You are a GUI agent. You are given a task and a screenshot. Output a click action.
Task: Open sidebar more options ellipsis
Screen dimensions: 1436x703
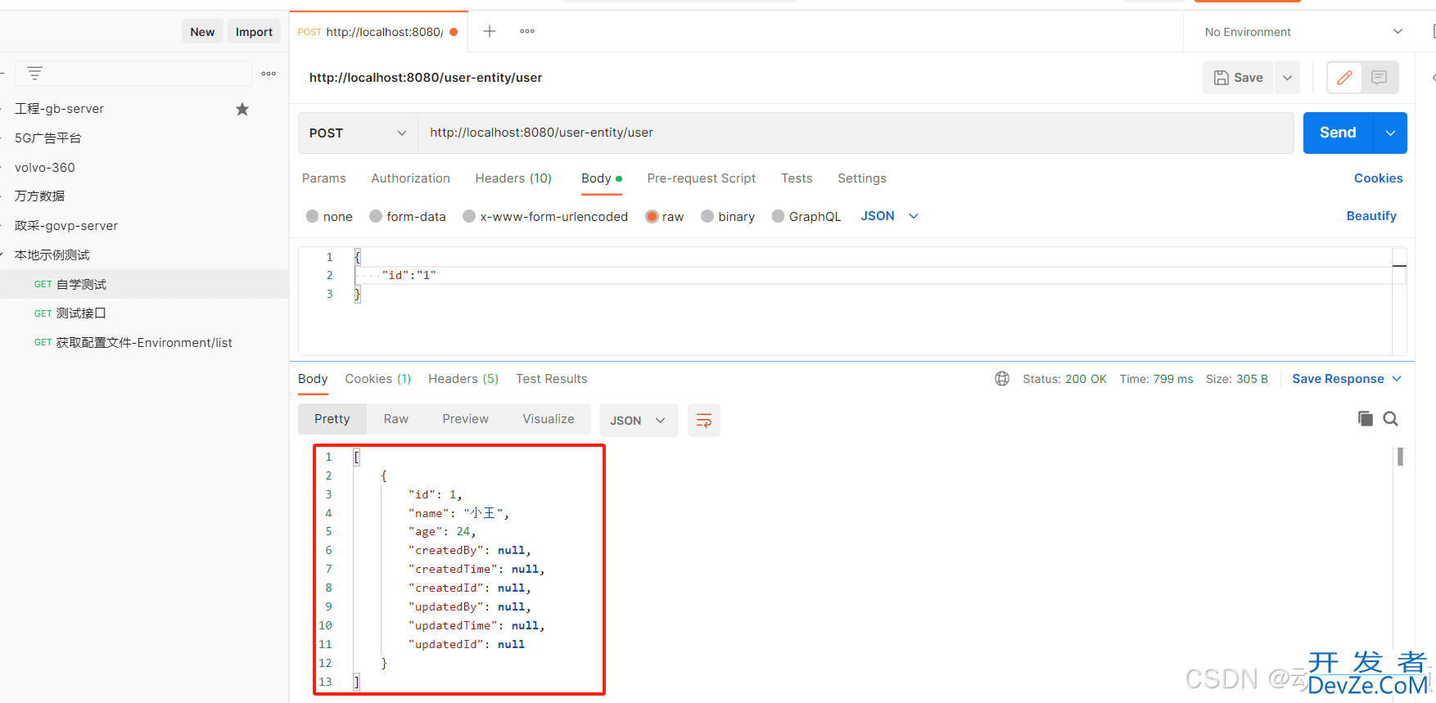tap(269, 74)
